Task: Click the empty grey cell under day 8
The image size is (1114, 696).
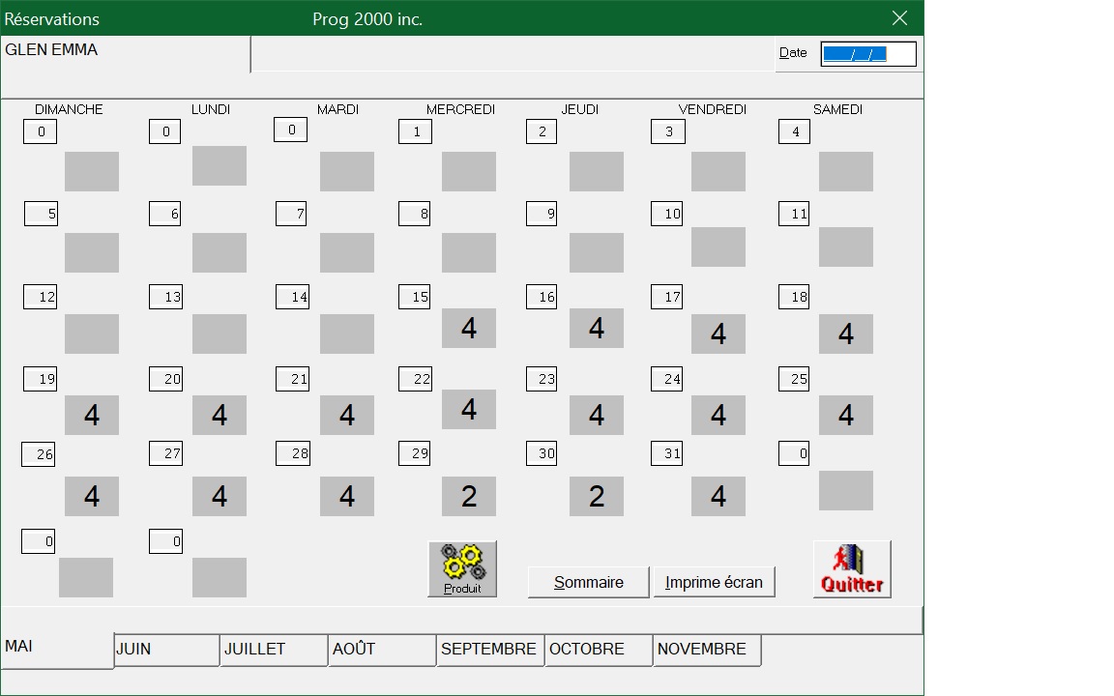Action: (469, 253)
